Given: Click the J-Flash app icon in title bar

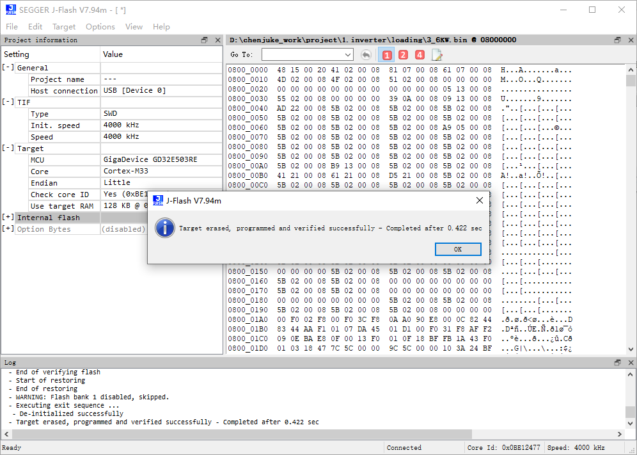Looking at the screenshot, I should coord(11,10).
